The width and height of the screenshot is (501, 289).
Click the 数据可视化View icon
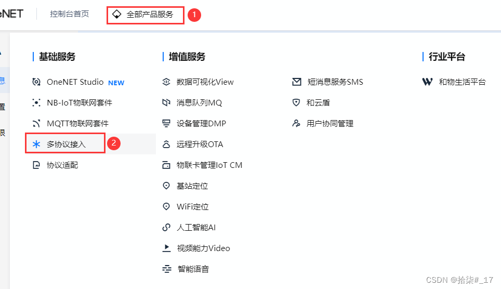coord(166,82)
